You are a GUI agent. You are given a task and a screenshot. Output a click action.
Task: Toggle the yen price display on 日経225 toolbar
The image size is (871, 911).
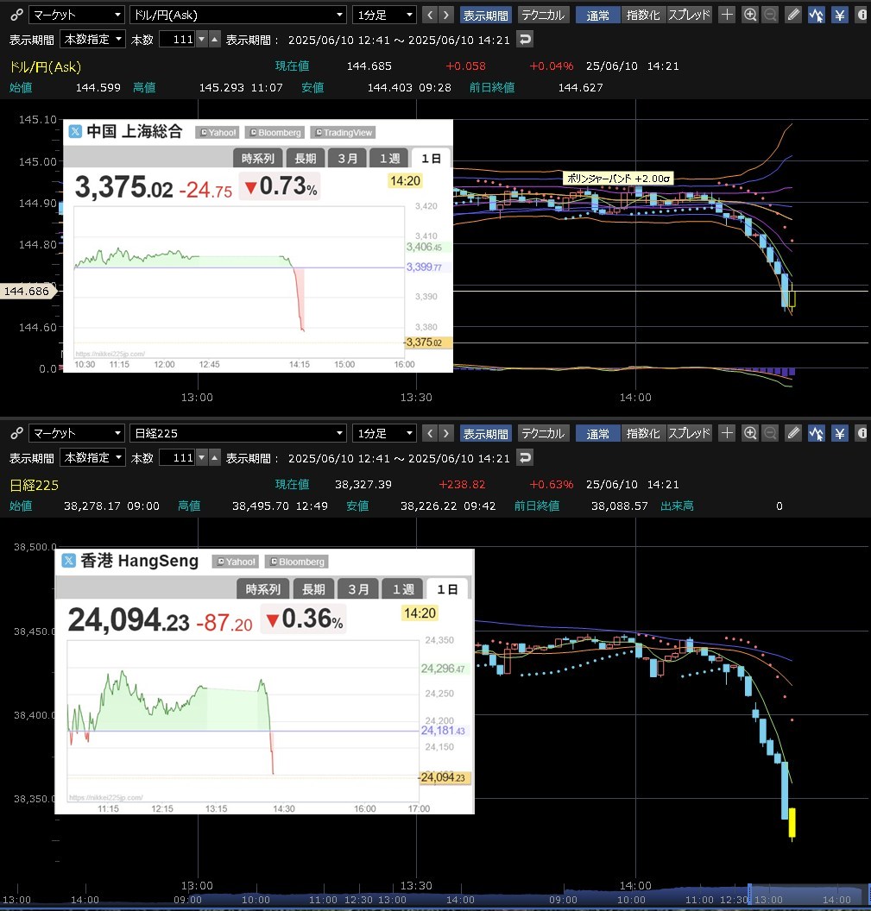pyautogui.click(x=840, y=433)
